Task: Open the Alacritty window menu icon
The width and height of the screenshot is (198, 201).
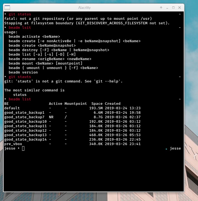Action: pos(7,8)
